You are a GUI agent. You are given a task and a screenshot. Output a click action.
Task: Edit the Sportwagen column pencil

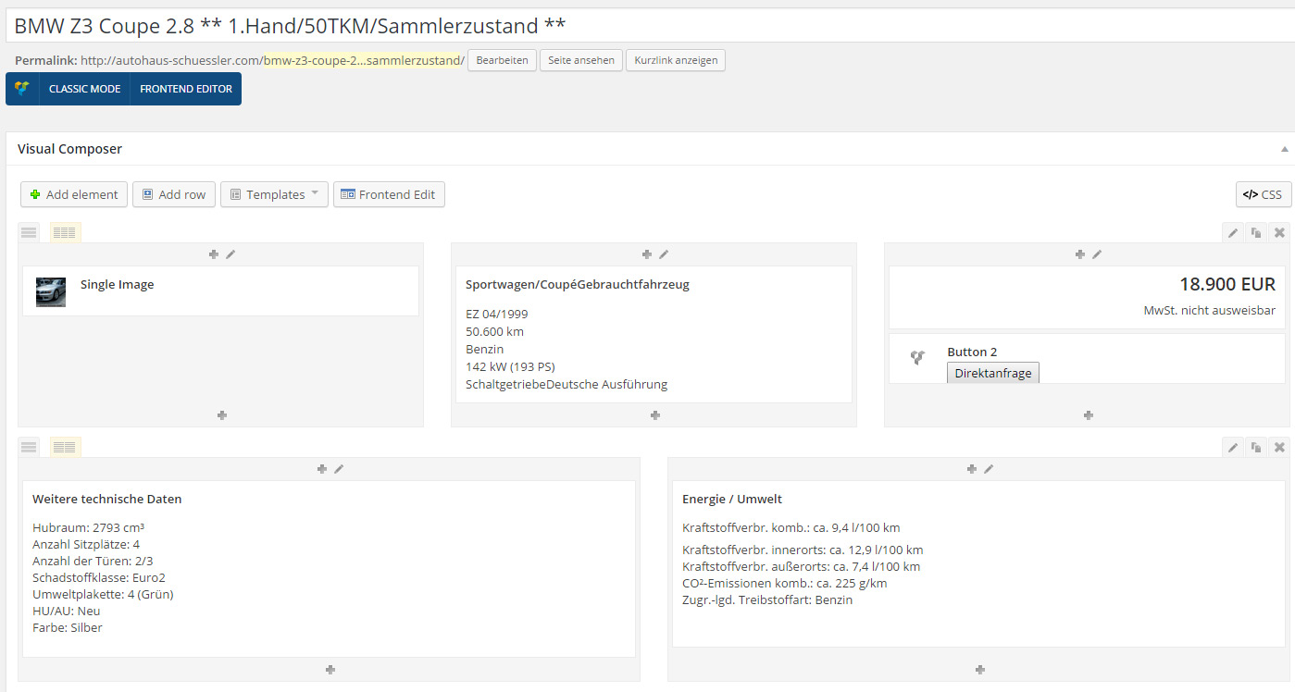pos(664,254)
